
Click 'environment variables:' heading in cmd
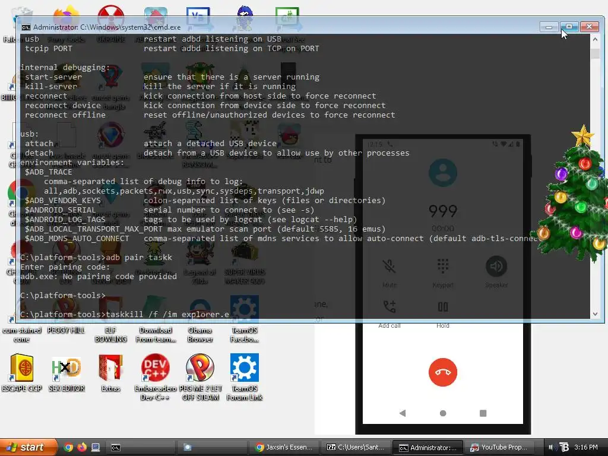click(72, 163)
